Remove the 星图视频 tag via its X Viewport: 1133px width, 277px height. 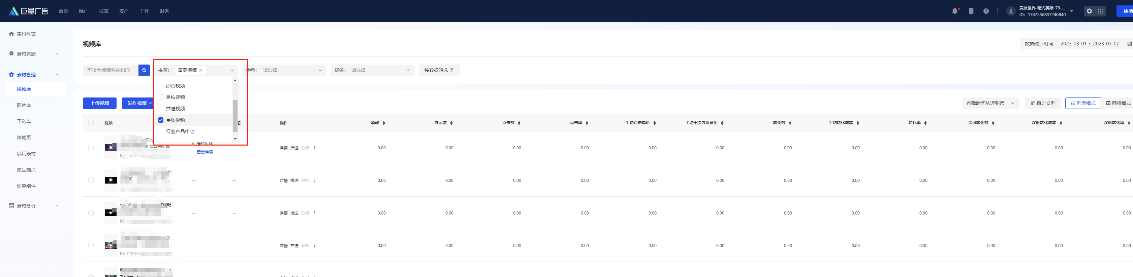tap(201, 70)
